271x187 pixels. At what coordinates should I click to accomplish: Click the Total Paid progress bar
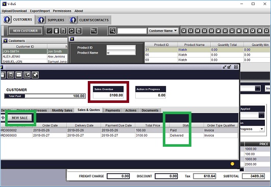coord(45,96)
